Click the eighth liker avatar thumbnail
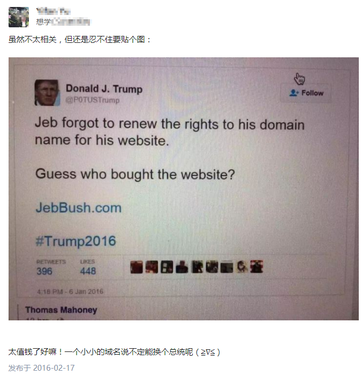 (242, 267)
